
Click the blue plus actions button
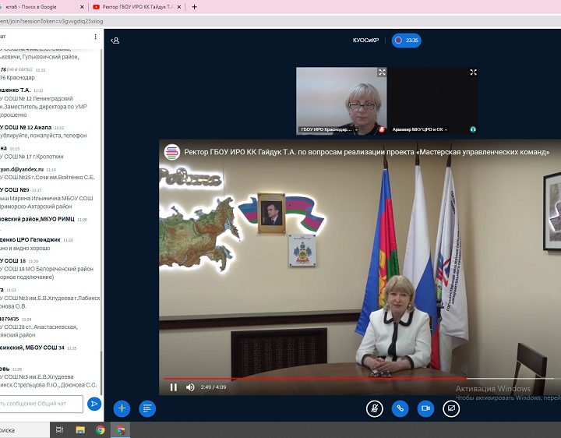pyautogui.click(x=122, y=408)
